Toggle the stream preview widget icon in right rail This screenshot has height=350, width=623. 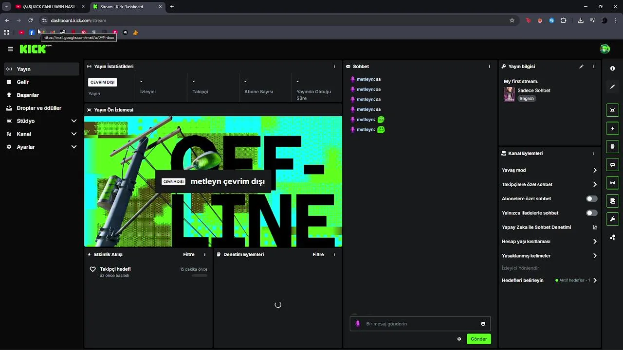click(x=612, y=110)
